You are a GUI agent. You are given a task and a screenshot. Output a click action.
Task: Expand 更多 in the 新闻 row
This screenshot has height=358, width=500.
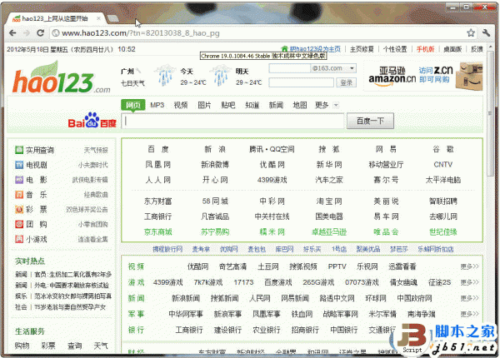coord(469,298)
